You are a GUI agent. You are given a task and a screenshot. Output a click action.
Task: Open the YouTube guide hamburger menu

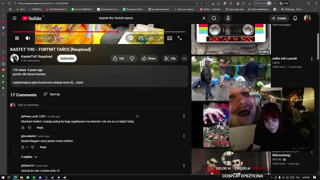(14, 18)
